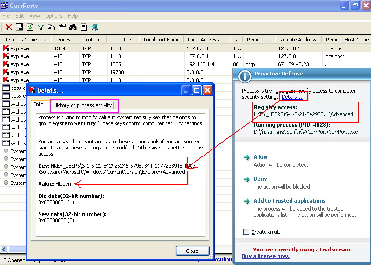This screenshot has width=371, height=265.
Task: Choose Add to Trusted applications
Action: pos(289,201)
